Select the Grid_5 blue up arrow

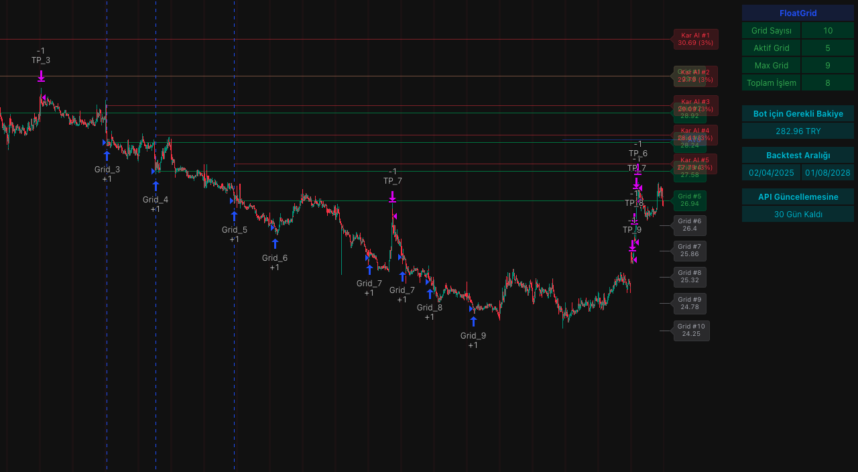click(234, 216)
